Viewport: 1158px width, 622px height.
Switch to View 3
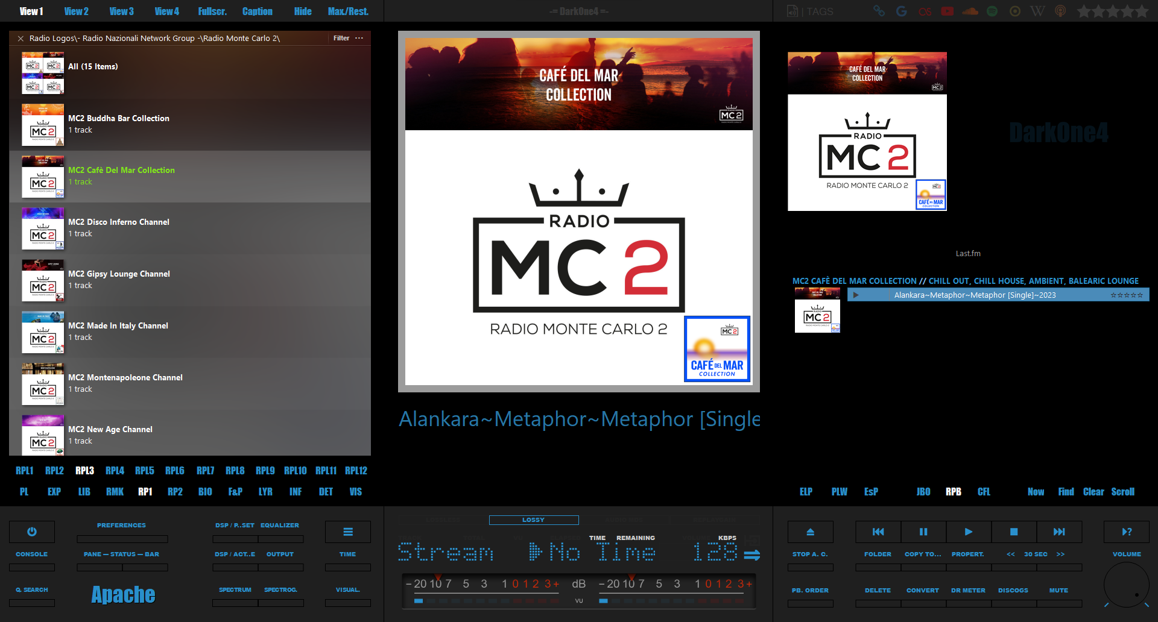pyautogui.click(x=122, y=11)
